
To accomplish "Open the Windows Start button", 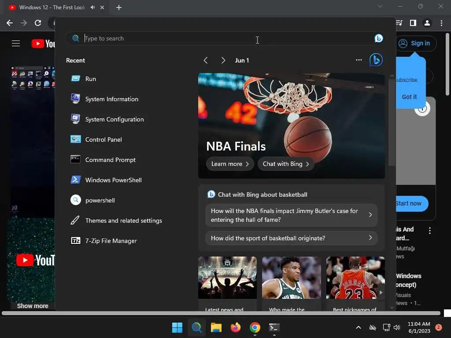I will (x=177, y=327).
